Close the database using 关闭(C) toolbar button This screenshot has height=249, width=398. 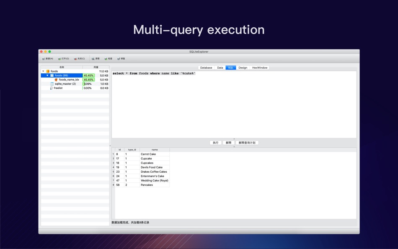tap(79, 59)
